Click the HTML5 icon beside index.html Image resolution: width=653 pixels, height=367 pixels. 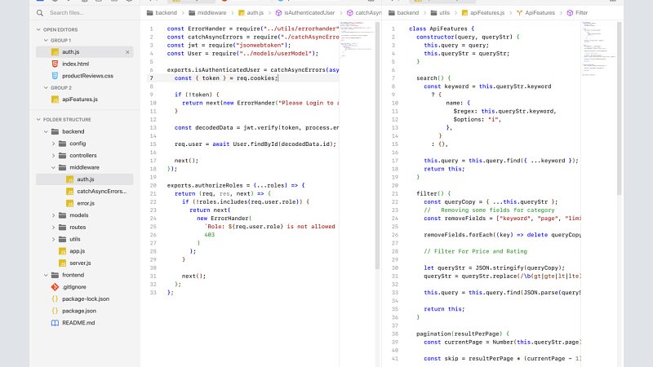coord(54,64)
